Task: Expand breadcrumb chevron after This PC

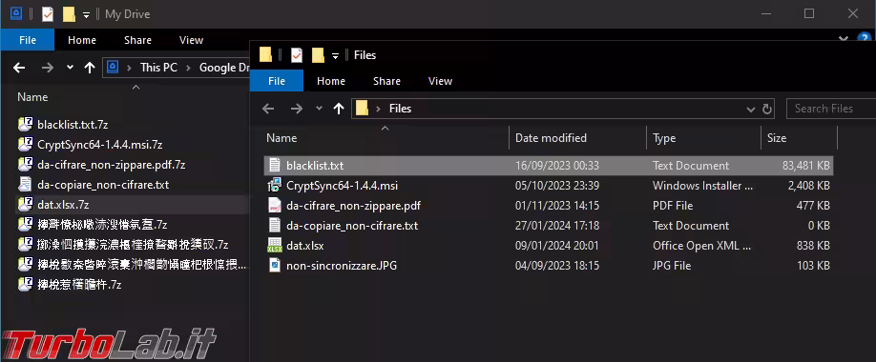Action: [x=188, y=68]
